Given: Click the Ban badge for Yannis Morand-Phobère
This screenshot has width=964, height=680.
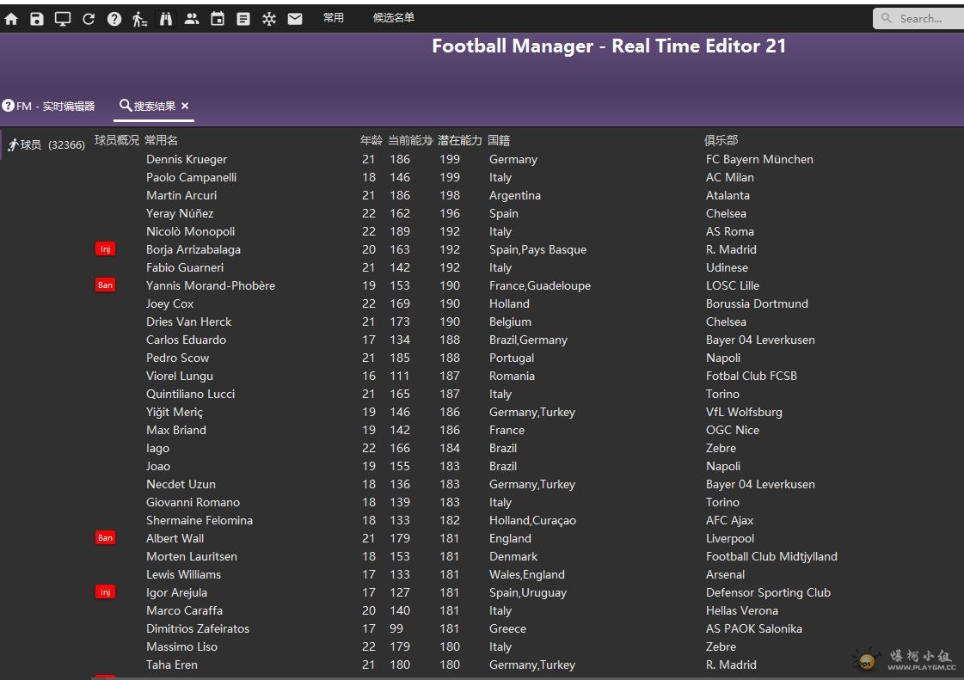Looking at the screenshot, I should 105,285.
